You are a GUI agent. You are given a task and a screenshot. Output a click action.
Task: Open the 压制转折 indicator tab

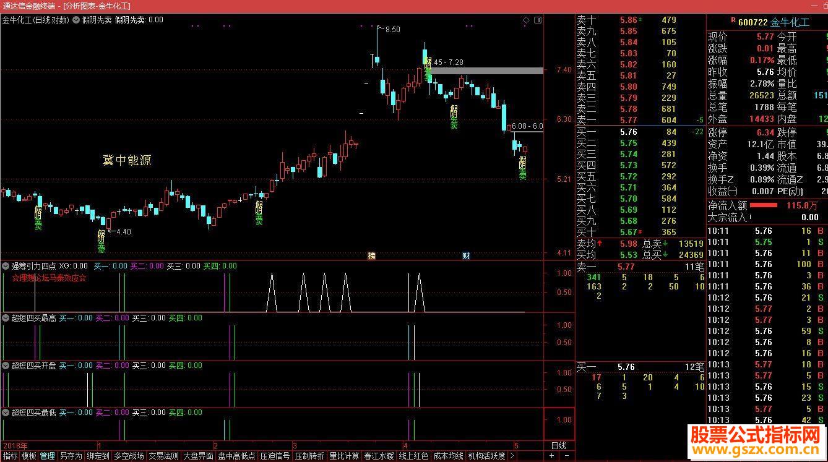point(309,456)
